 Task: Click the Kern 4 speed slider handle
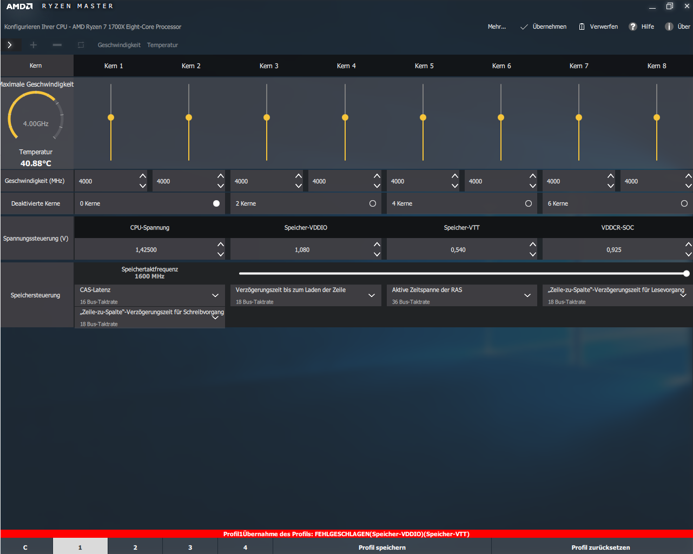pyautogui.click(x=345, y=117)
